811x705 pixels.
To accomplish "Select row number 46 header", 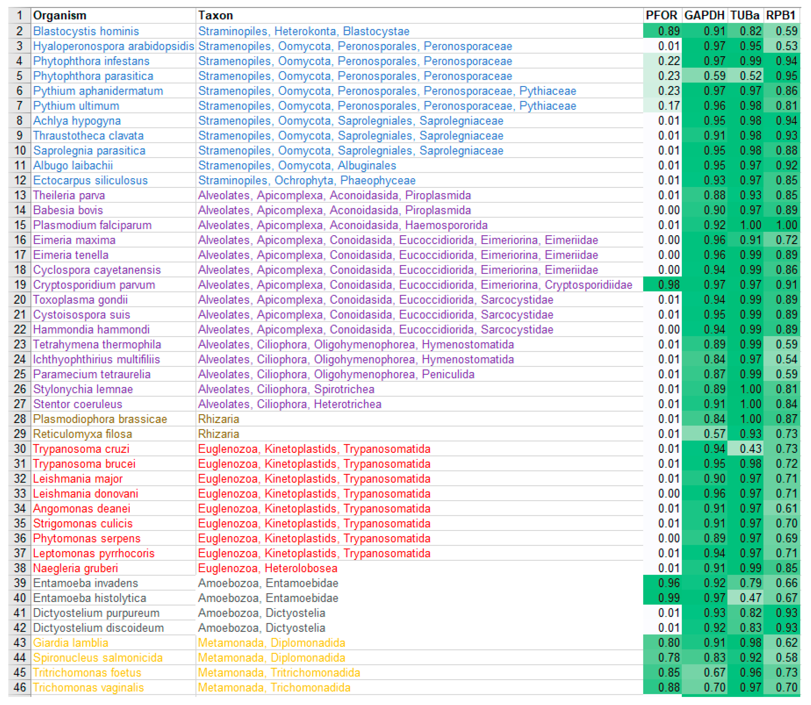I will 20,687.
